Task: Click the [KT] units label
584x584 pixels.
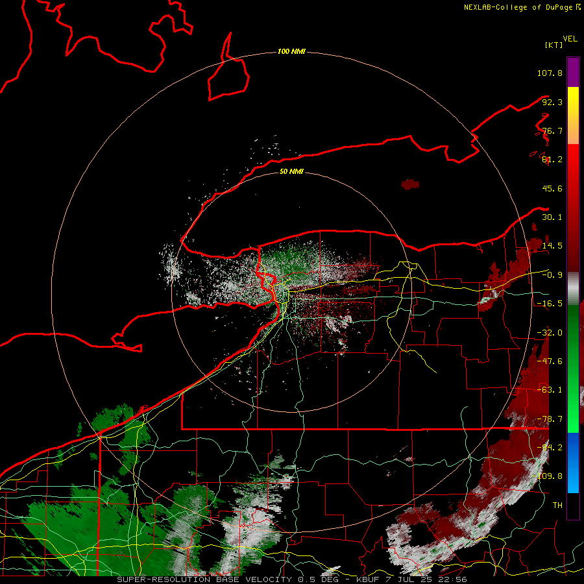Action: (x=554, y=45)
